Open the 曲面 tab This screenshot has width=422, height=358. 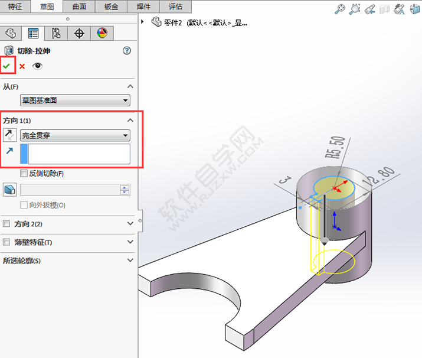79,6
